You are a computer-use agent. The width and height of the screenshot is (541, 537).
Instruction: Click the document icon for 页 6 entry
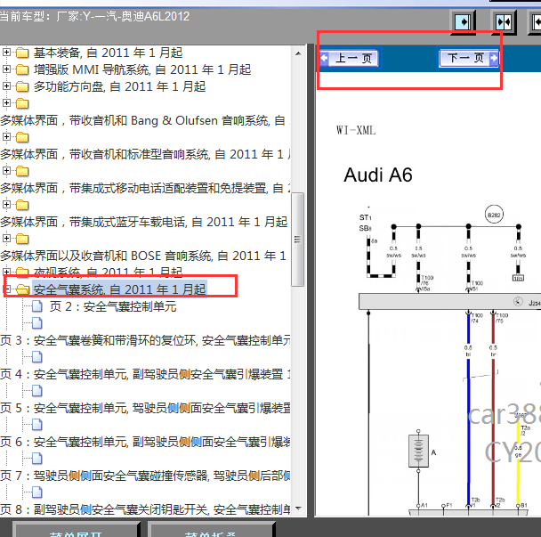(37, 425)
